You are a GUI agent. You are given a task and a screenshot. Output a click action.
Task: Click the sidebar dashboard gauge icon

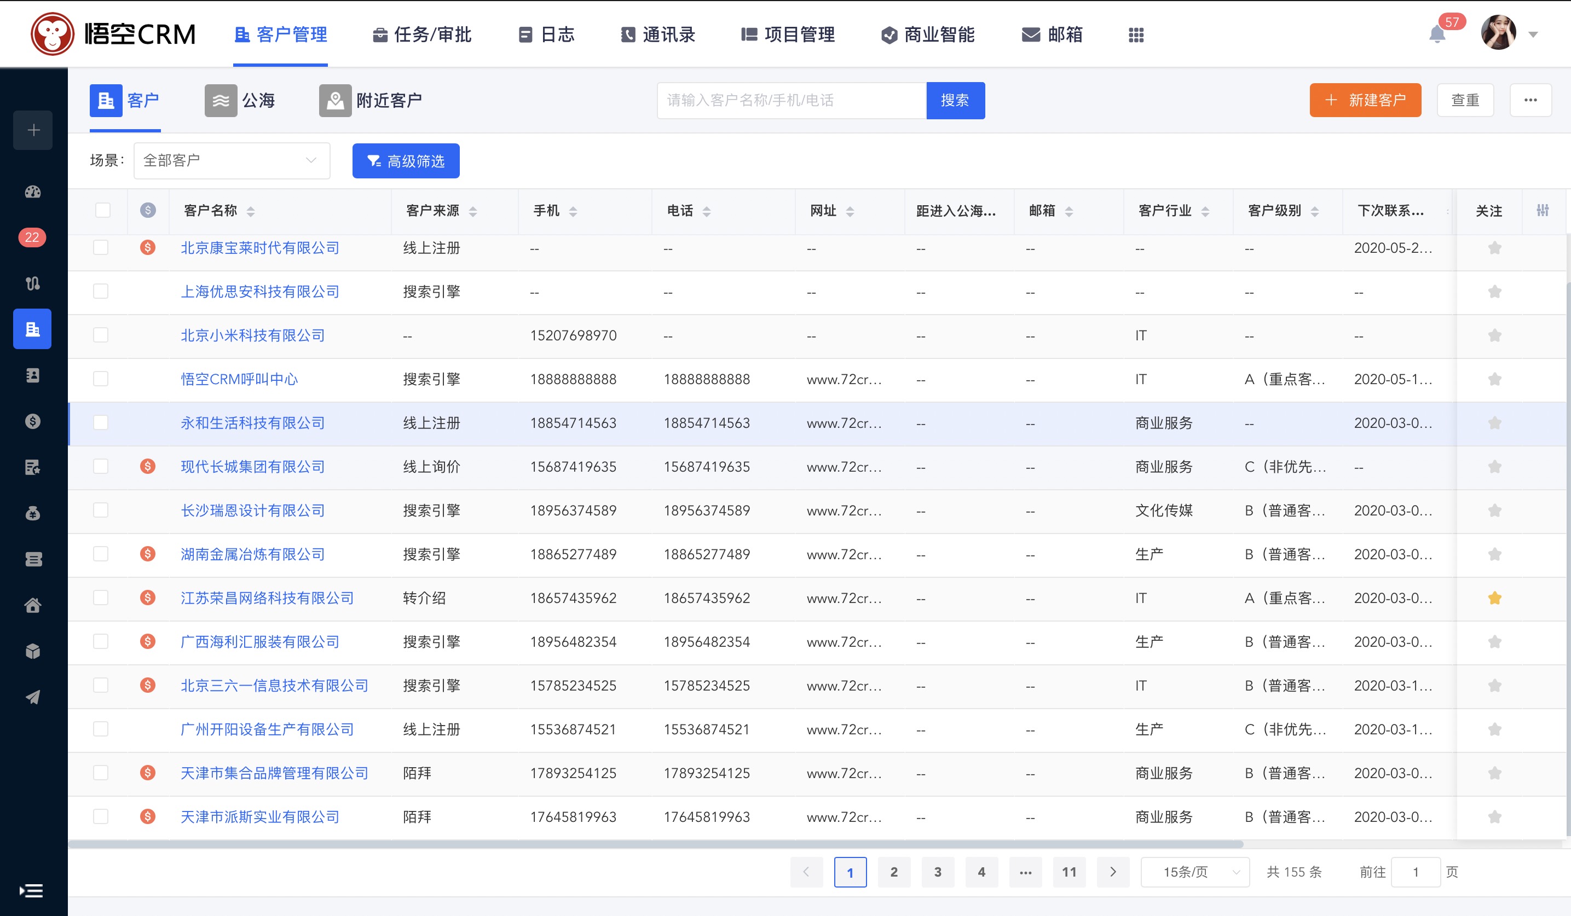pyautogui.click(x=32, y=192)
